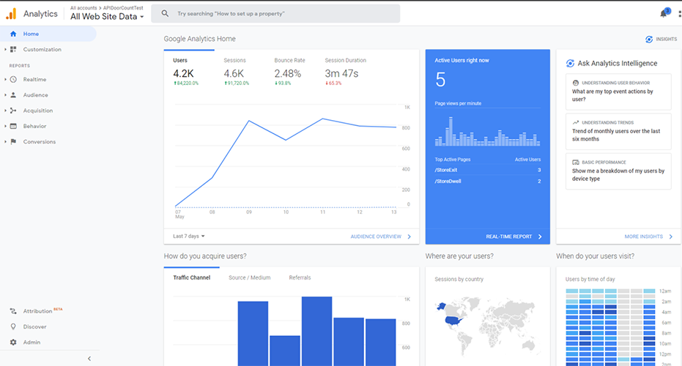Click the arrow next to More Insights
Screen dimensions: 682x366
pos(671,236)
